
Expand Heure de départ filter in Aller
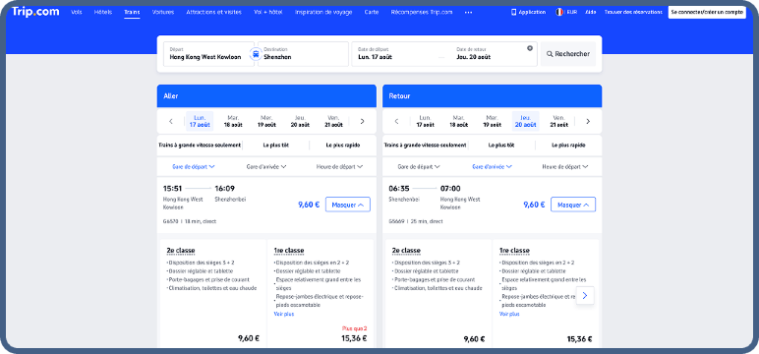pyautogui.click(x=339, y=166)
